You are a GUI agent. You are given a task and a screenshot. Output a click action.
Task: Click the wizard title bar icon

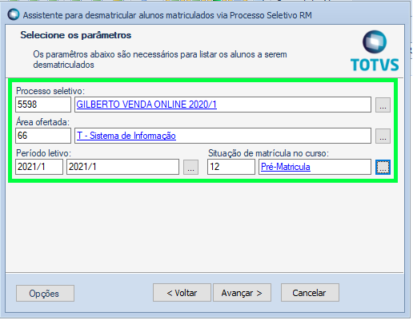(14, 14)
